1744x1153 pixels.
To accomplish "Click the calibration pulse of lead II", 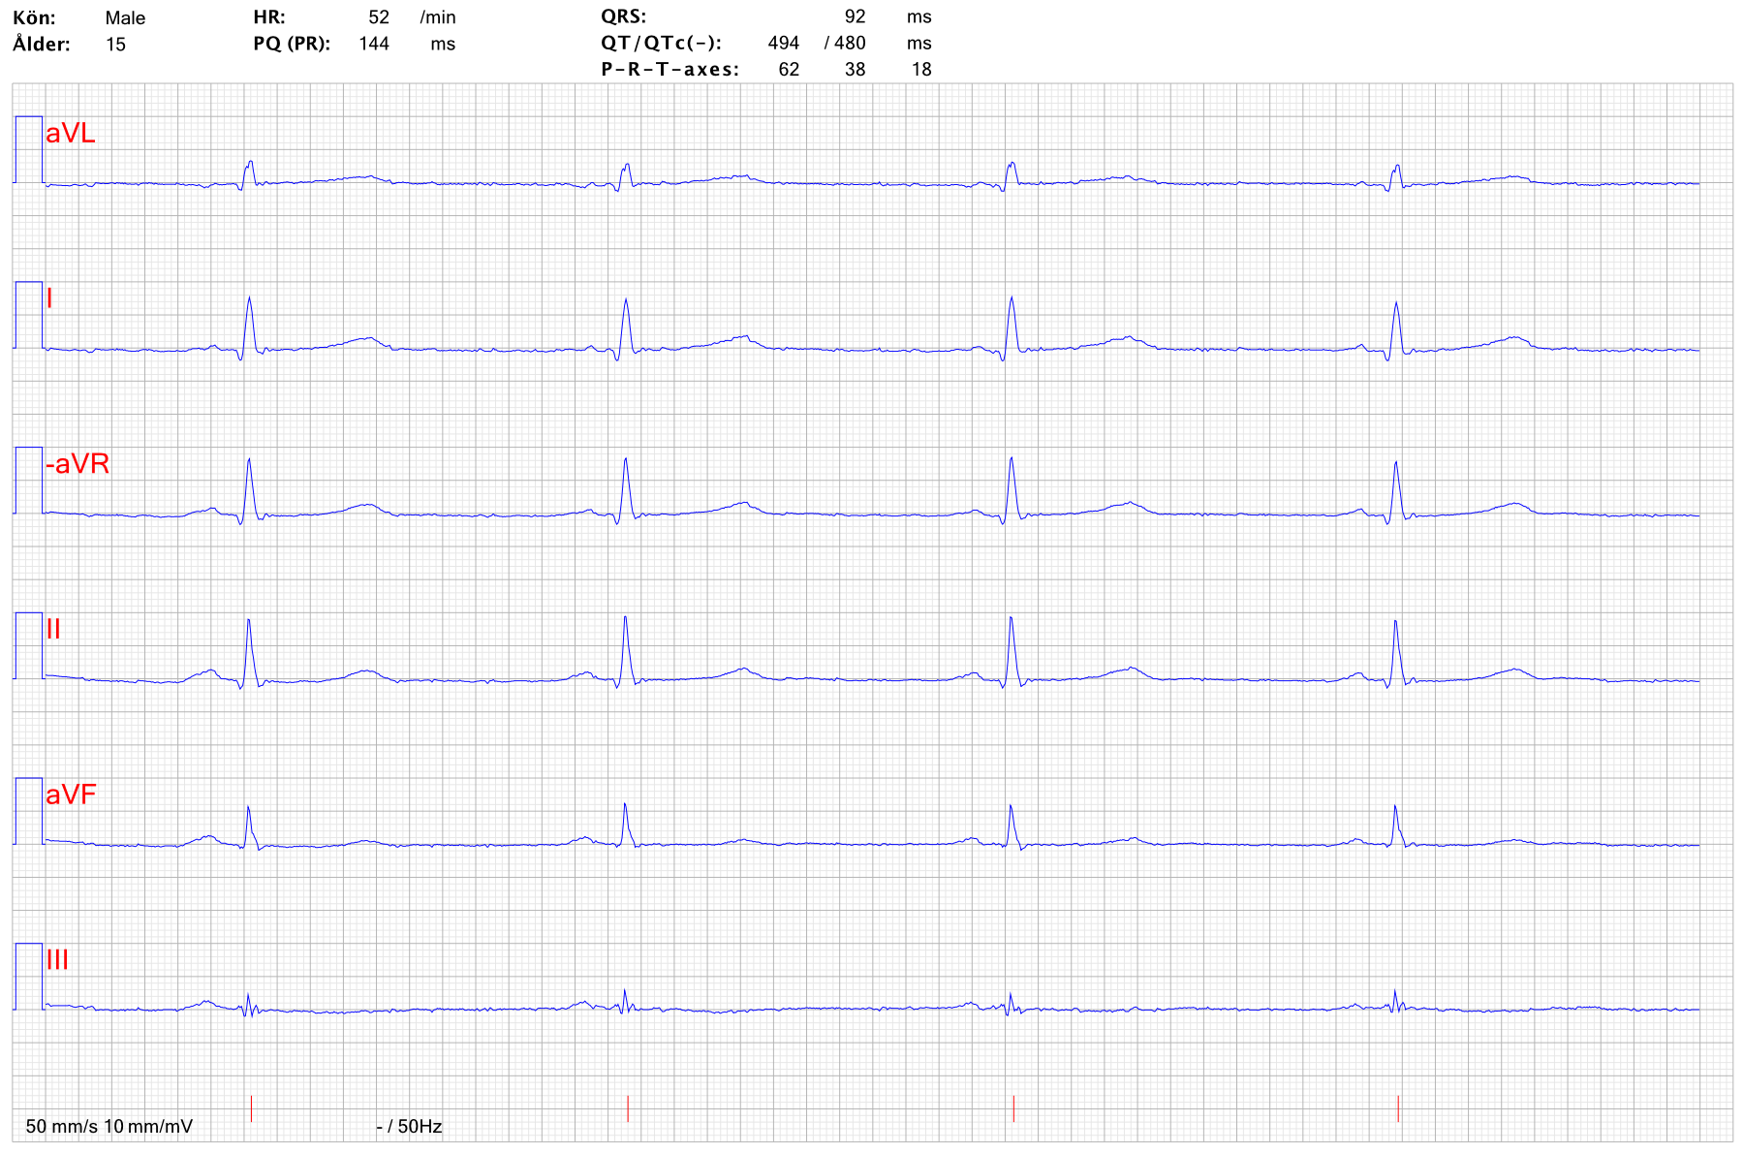I will (28, 645).
